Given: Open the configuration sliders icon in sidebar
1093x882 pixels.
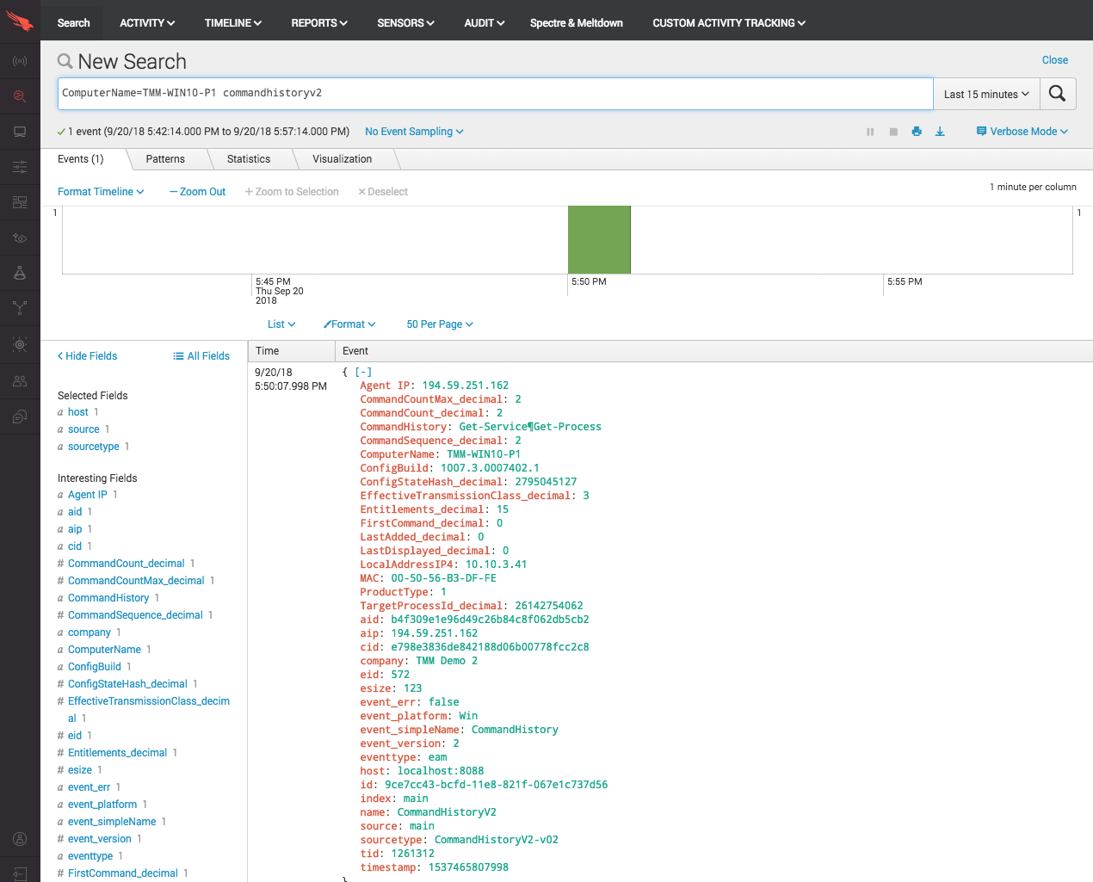Looking at the screenshot, I should click(20, 167).
